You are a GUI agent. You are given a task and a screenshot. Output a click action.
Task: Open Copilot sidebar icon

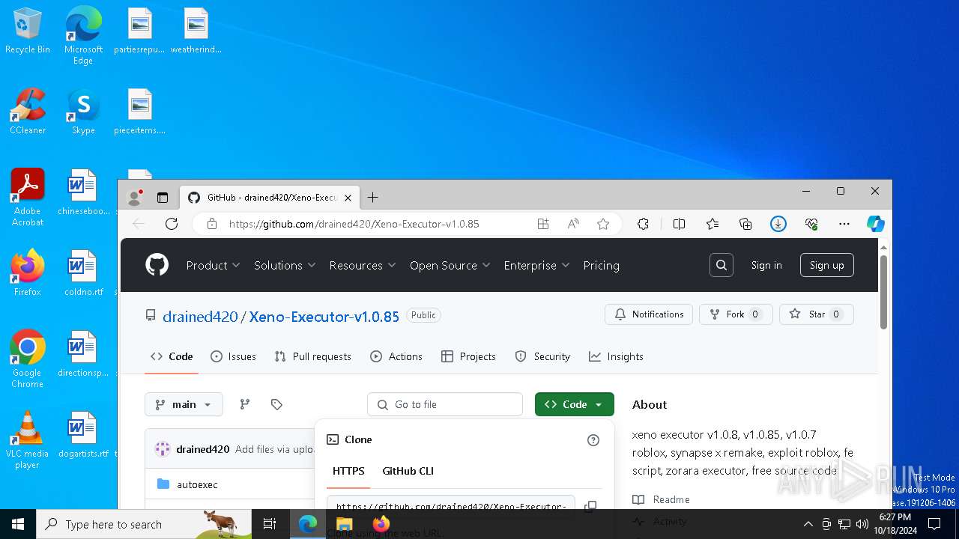pos(875,224)
